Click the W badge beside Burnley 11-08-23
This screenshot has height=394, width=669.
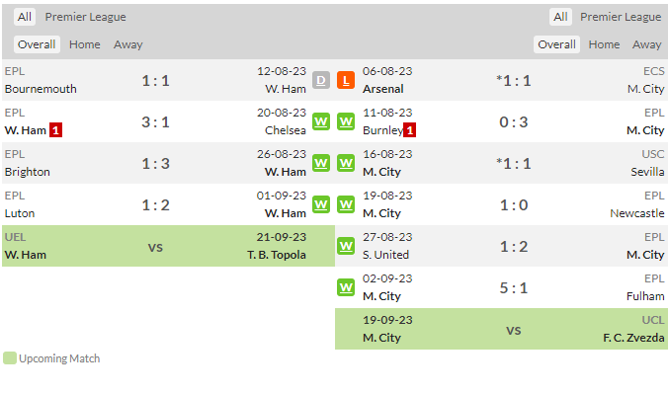pyautogui.click(x=346, y=122)
